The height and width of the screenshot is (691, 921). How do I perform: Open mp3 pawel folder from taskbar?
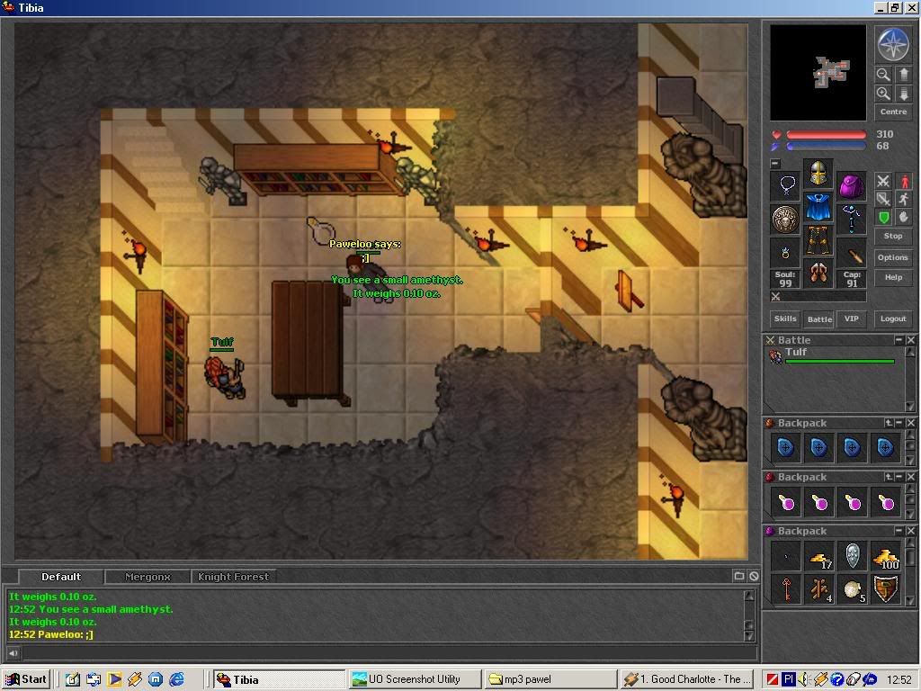click(x=551, y=679)
